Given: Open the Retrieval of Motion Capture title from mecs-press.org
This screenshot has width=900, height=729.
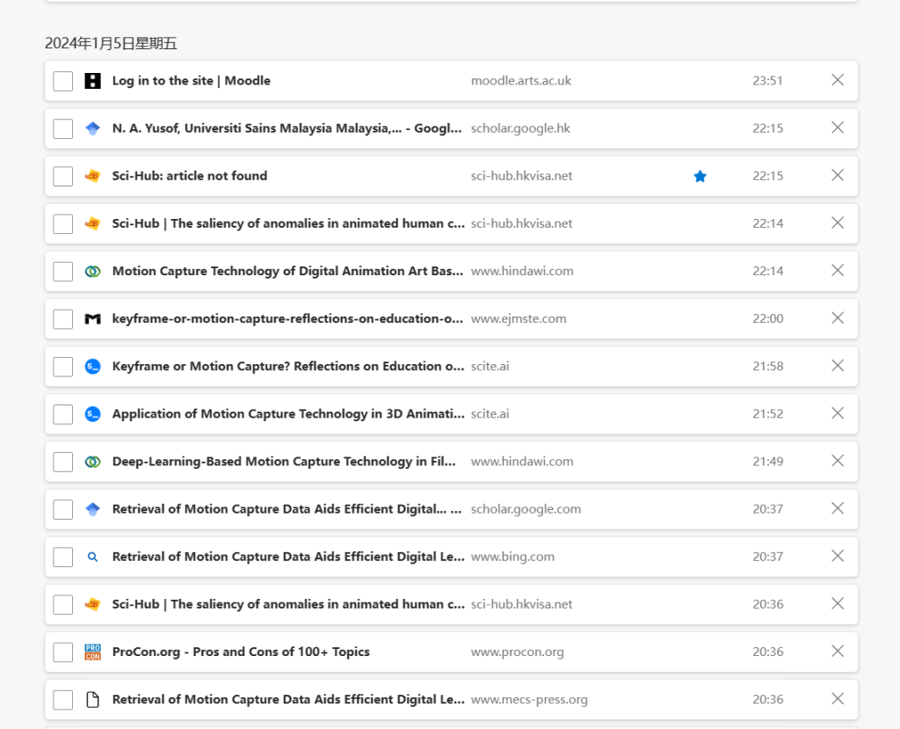Looking at the screenshot, I should pos(288,699).
